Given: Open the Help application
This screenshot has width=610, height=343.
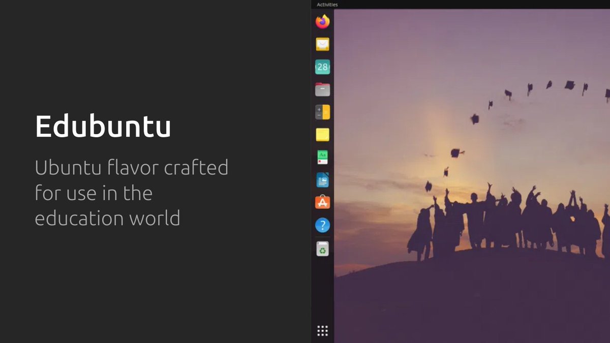Looking at the screenshot, I should coord(322,224).
